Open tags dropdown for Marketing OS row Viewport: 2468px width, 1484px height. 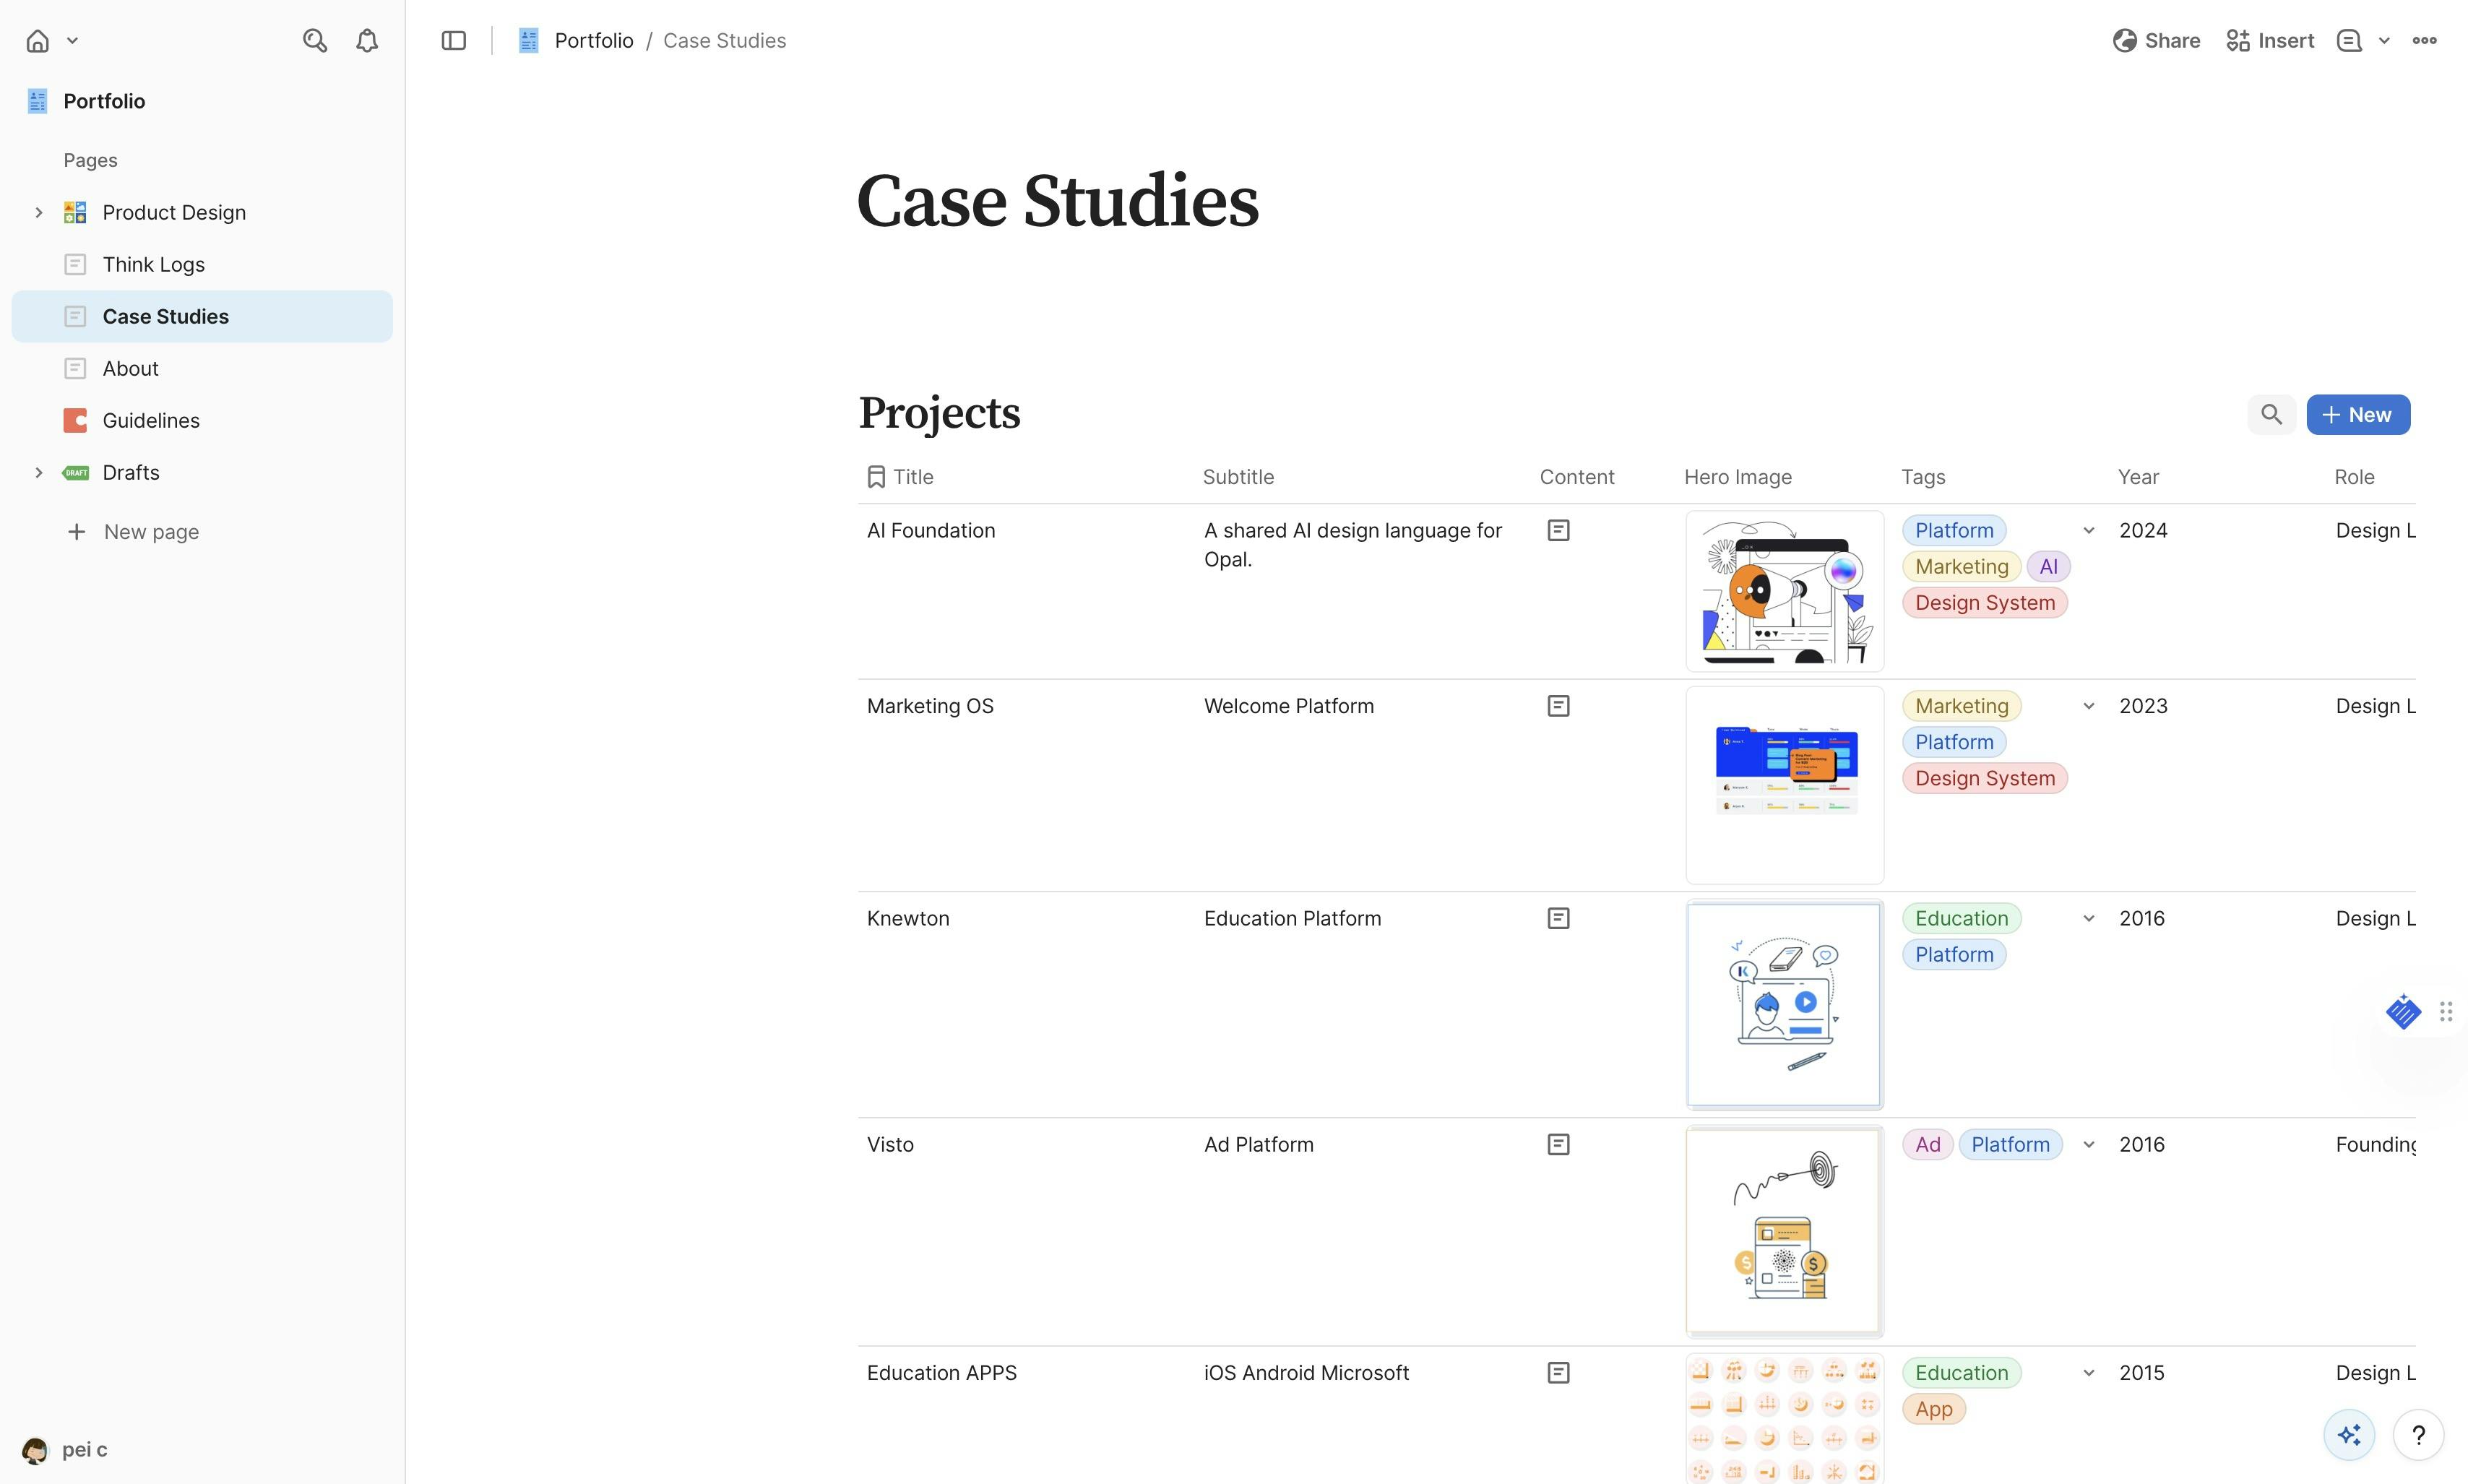(x=2088, y=707)
